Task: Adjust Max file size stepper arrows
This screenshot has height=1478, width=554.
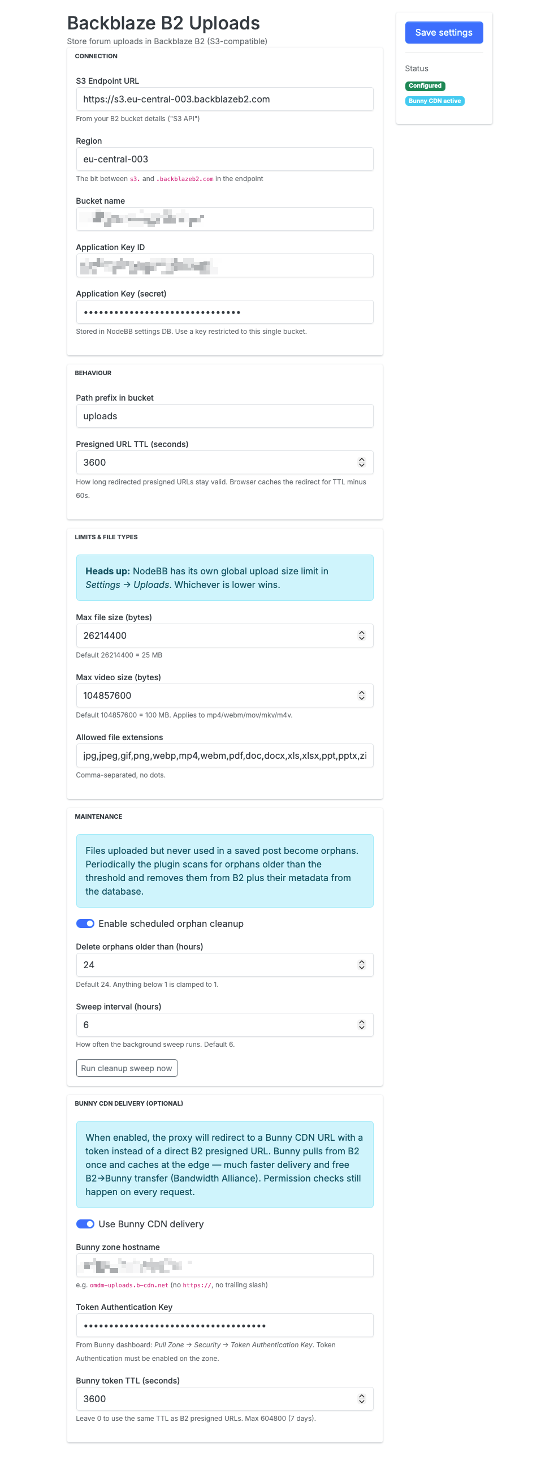Action: tap(361, 635)
